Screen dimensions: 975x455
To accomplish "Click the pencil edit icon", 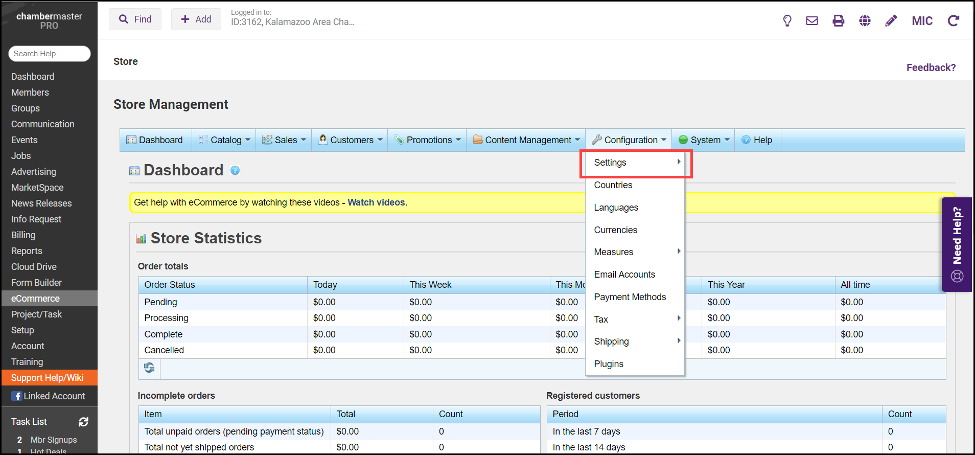I will pos(891,20).
